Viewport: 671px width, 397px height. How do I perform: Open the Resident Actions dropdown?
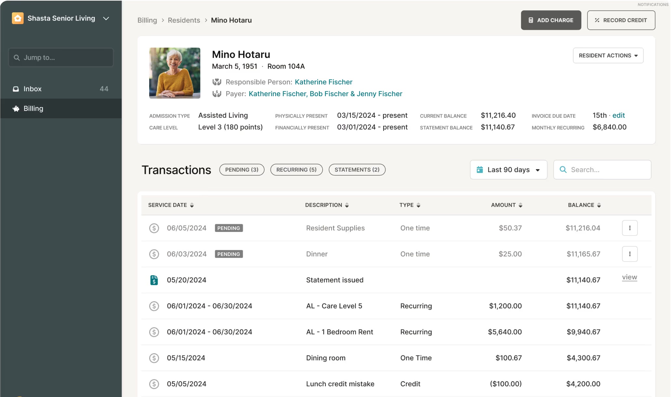(608, 56)
